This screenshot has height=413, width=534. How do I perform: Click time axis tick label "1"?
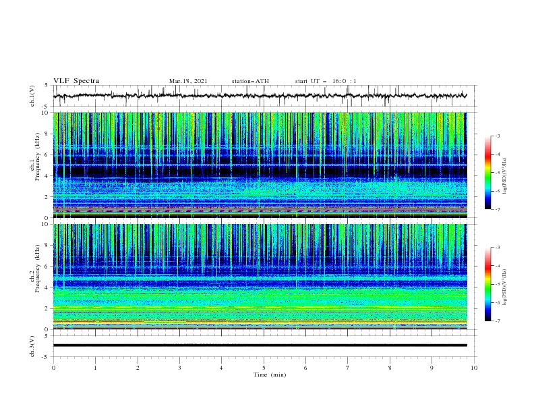(x=95, y=368)
